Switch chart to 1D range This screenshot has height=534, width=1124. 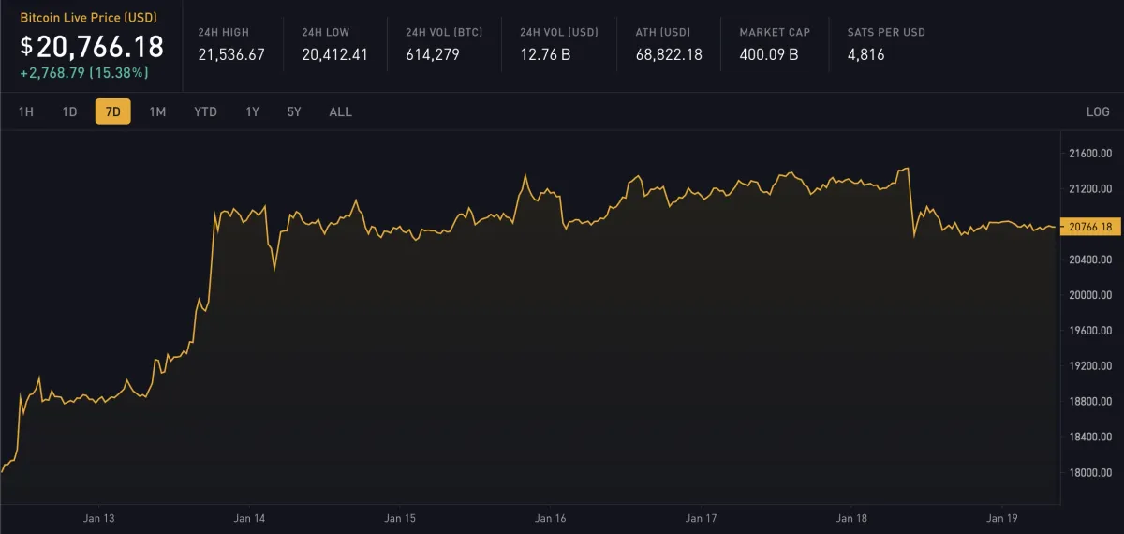(69, 111)
